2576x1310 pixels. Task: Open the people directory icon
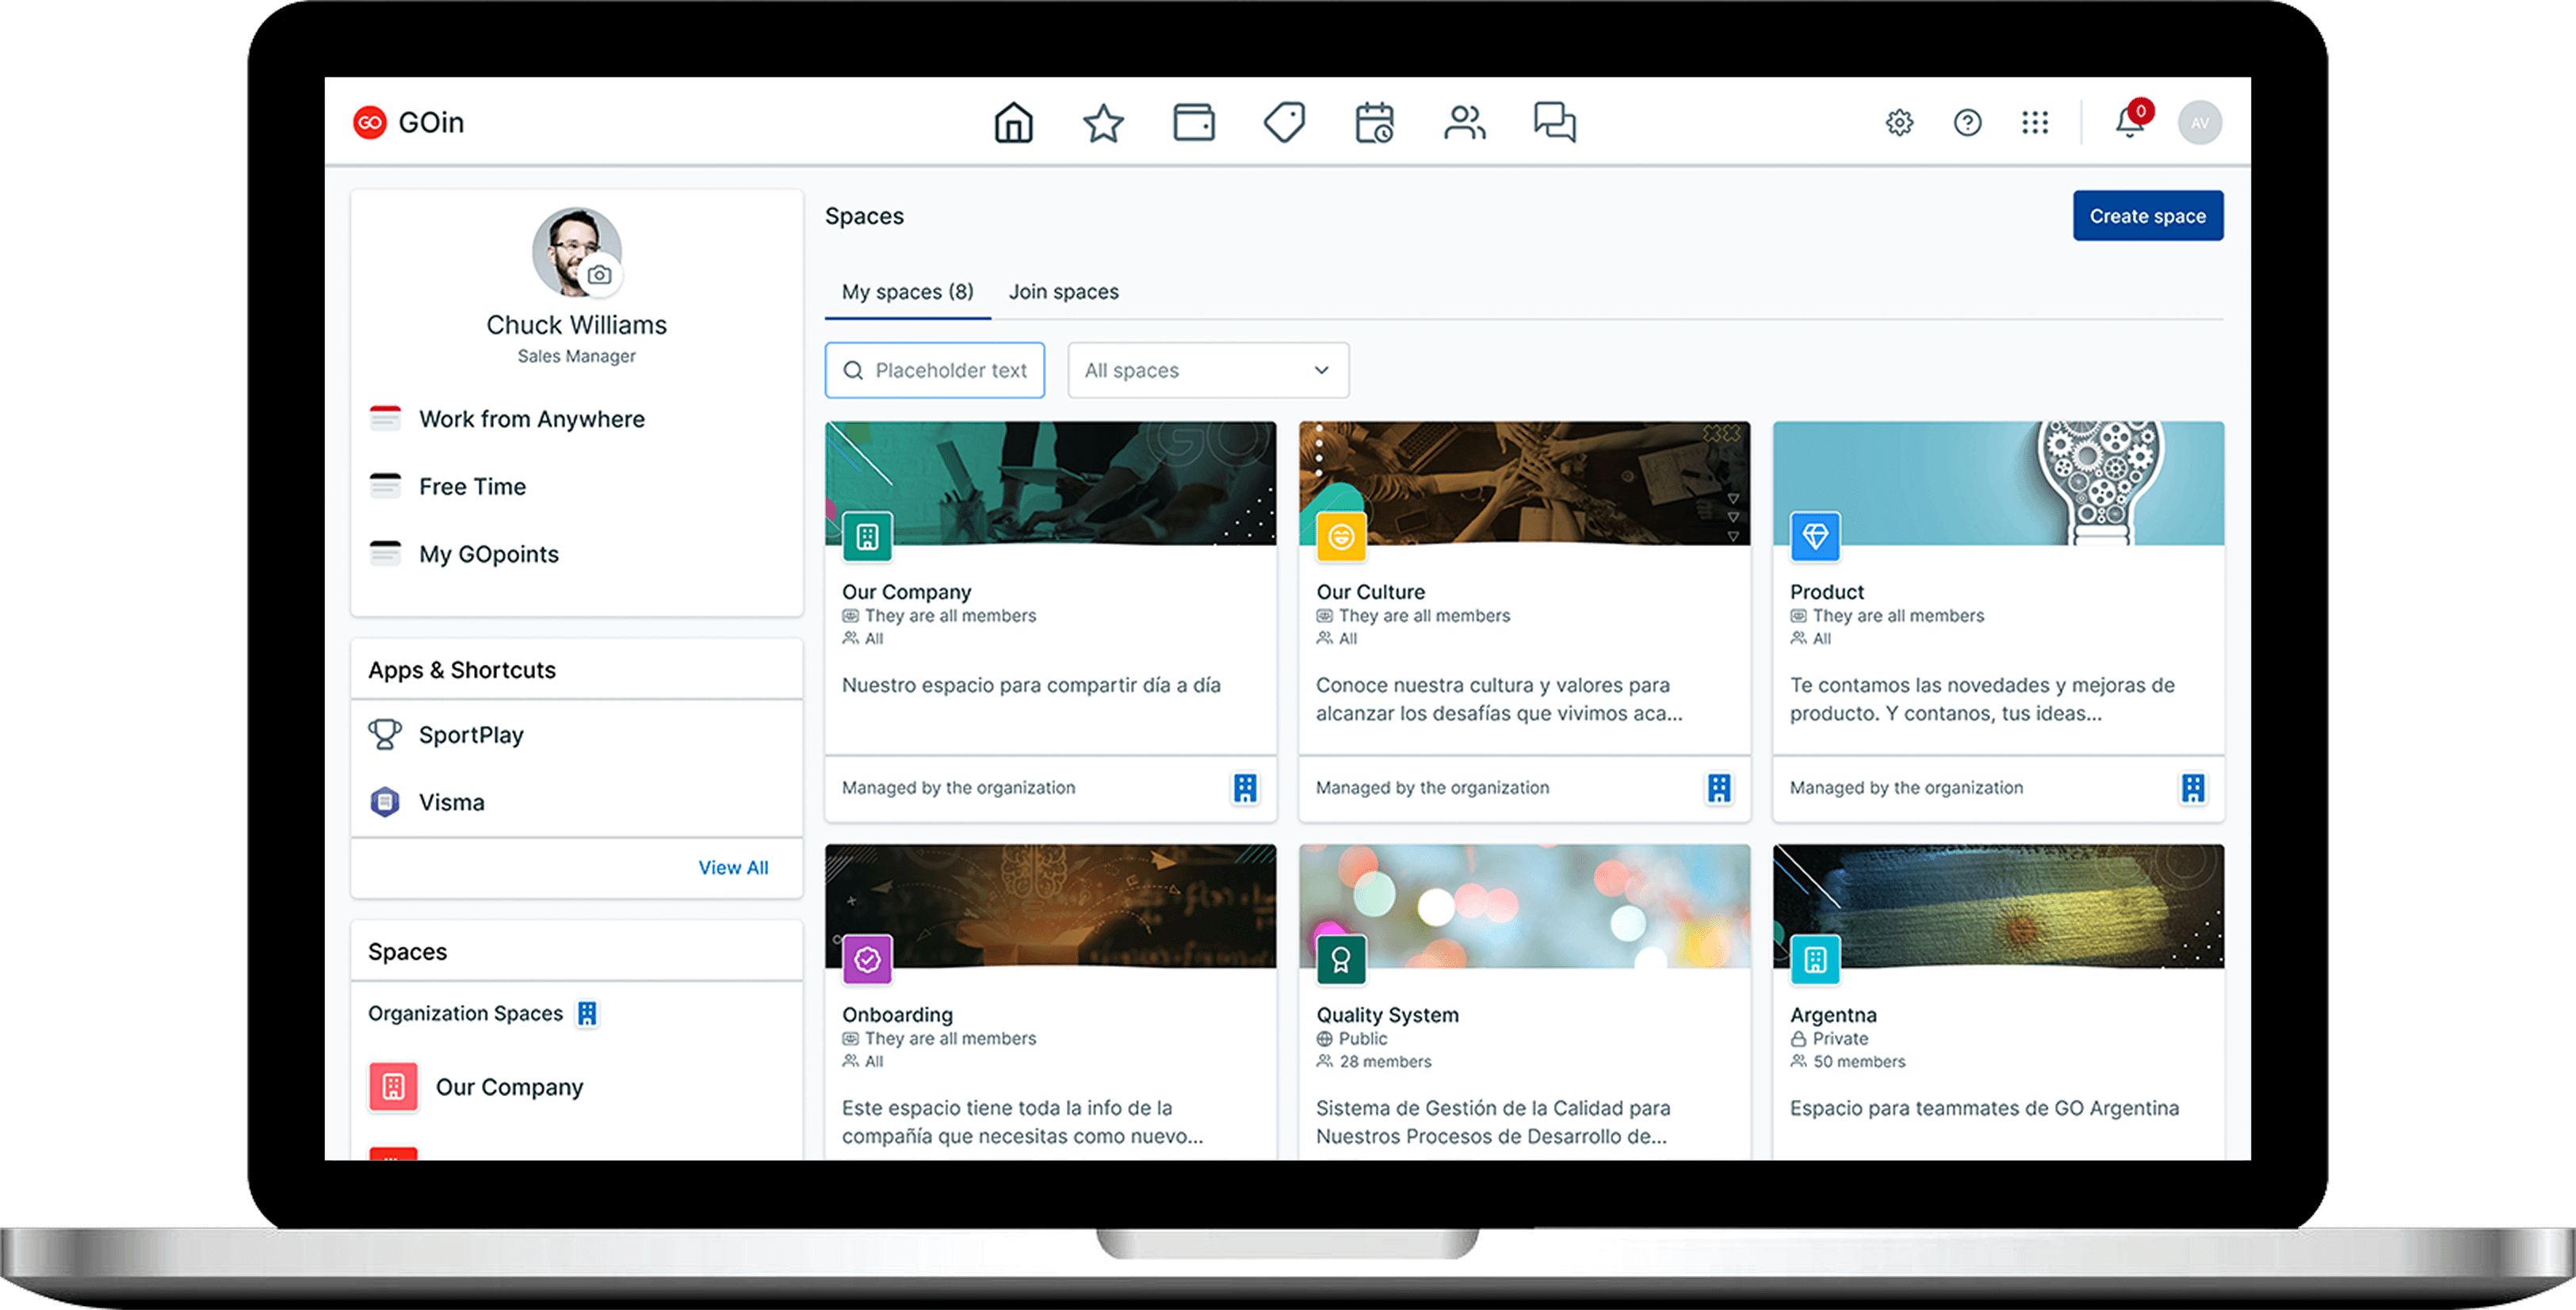pos(1464,123)
